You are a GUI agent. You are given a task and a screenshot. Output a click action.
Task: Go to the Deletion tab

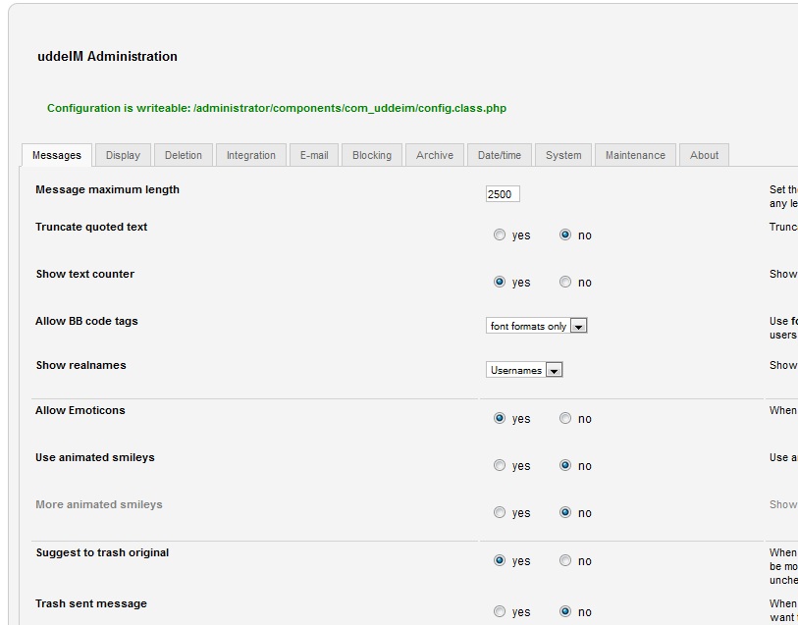(184, 155)
